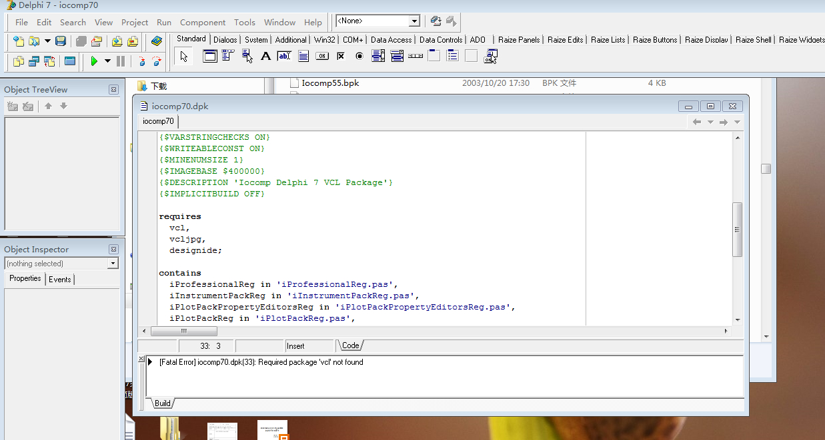Expand the Run button dropdown arrow
Screen dimensions: 825x440
click(x=107, y=61)
